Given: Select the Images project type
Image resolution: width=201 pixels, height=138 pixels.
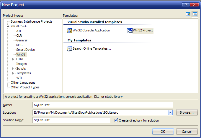Looking at the screenshot, I should pyautogui.click(x=22, y=64).
